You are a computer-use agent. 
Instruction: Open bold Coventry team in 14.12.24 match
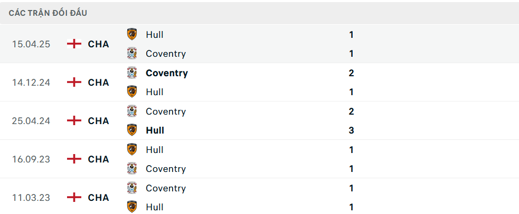click(x=167, y=73)
